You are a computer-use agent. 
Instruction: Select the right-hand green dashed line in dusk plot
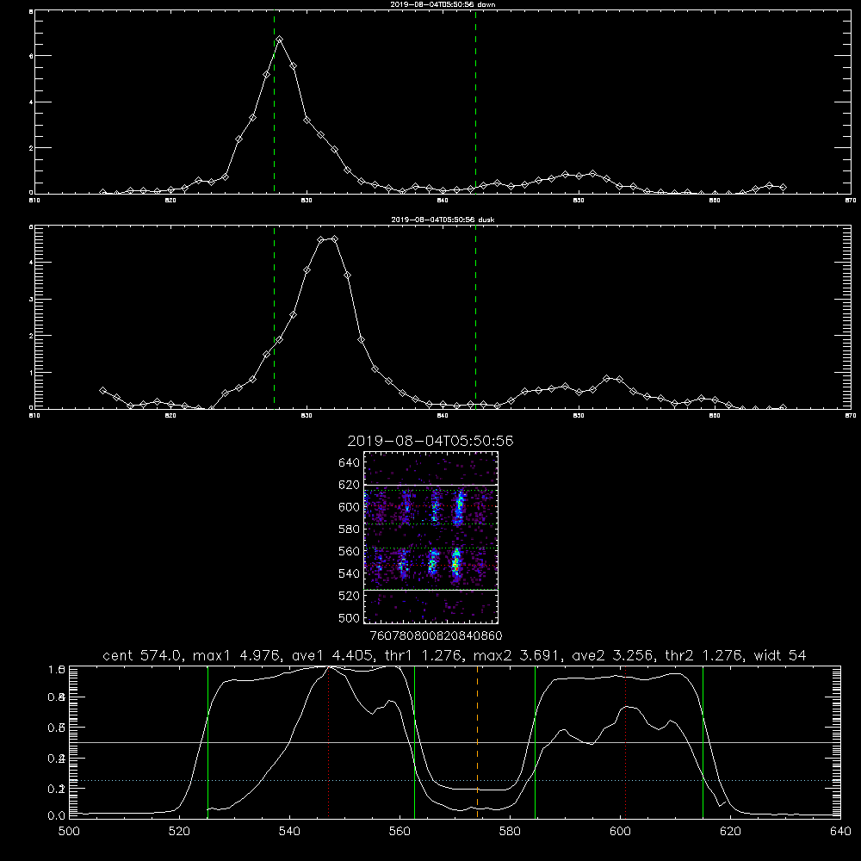[x=475, y=318]
